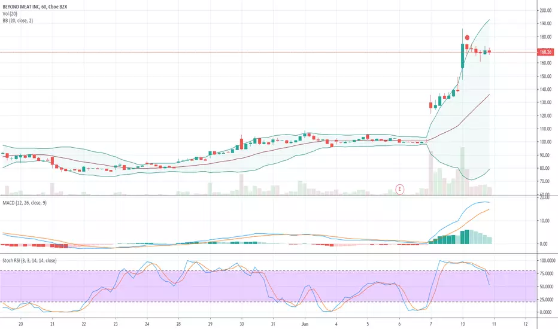Click the 100.00 price axis label
558x329 pixels.
pos(545,142)
